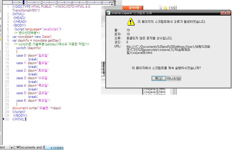This screenshot has height=150, width=233.
Task: Click the DOCTYPE declaration on line 1
Action: 51,9
